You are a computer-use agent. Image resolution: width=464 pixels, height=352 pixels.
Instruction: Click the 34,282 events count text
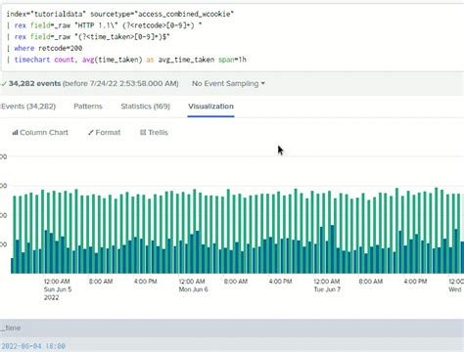tap(35, 83)
